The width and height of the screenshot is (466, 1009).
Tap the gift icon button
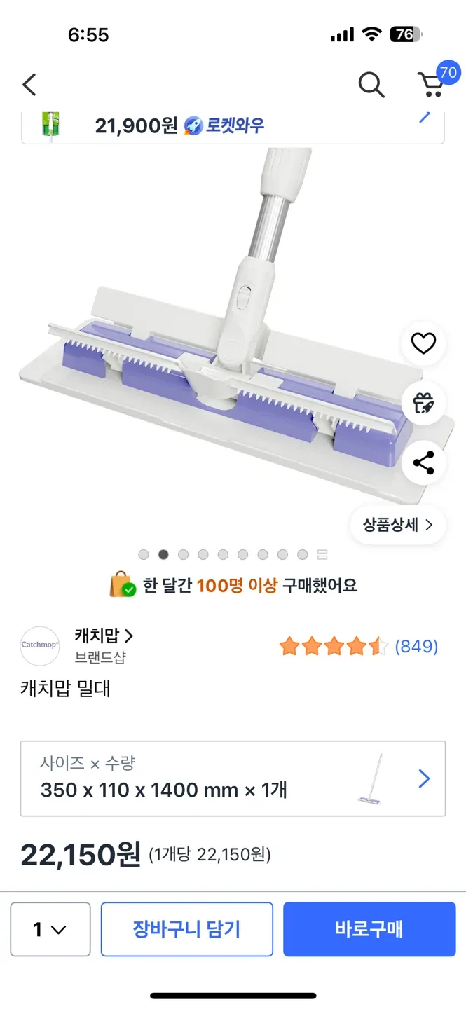[423, 403]
